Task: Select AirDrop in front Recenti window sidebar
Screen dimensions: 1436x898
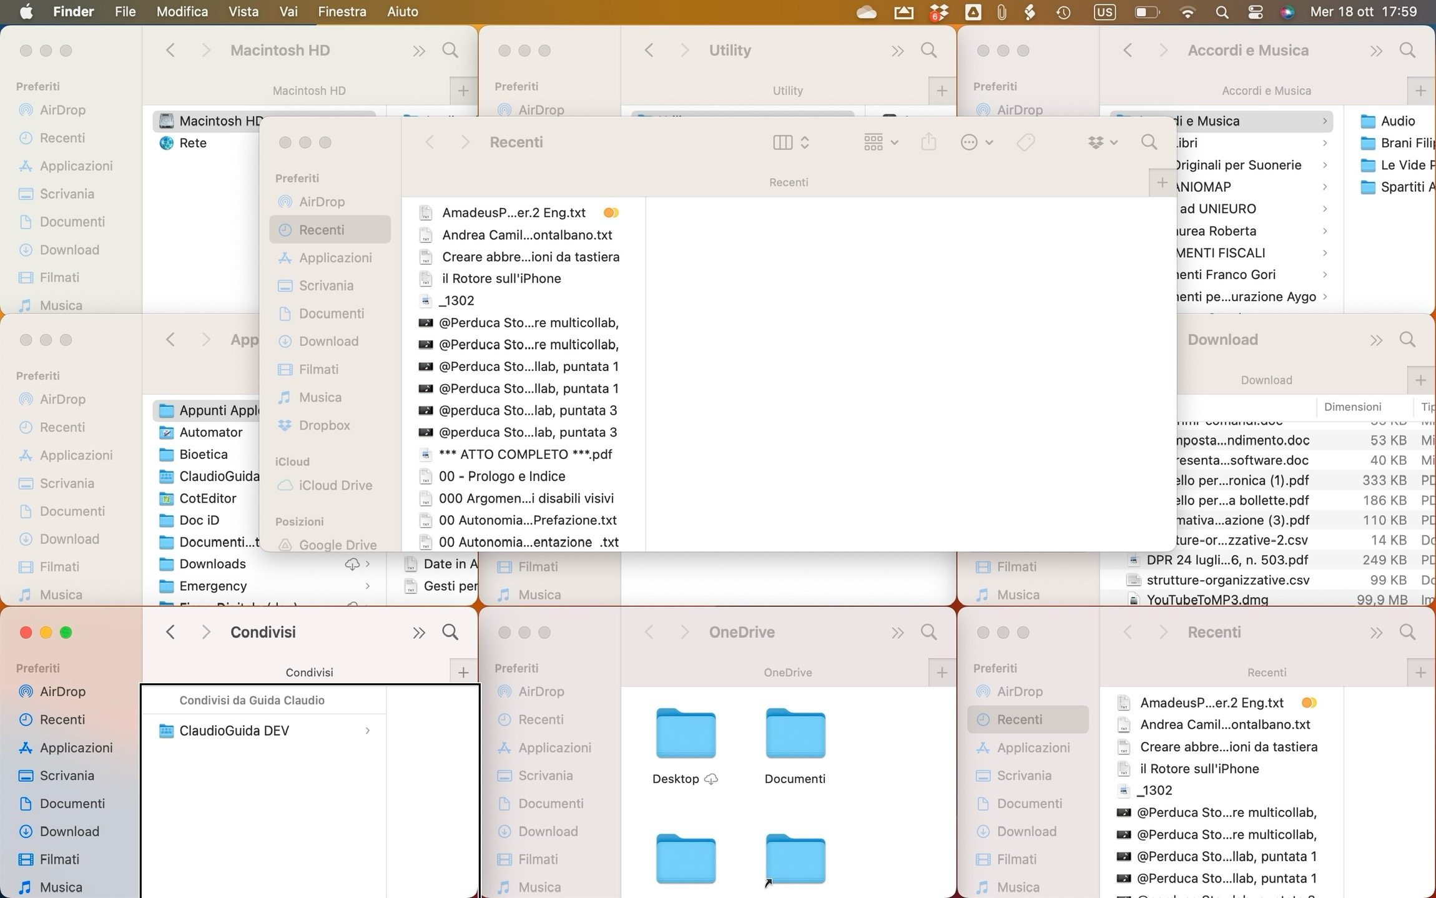Action: click(322, 202)
